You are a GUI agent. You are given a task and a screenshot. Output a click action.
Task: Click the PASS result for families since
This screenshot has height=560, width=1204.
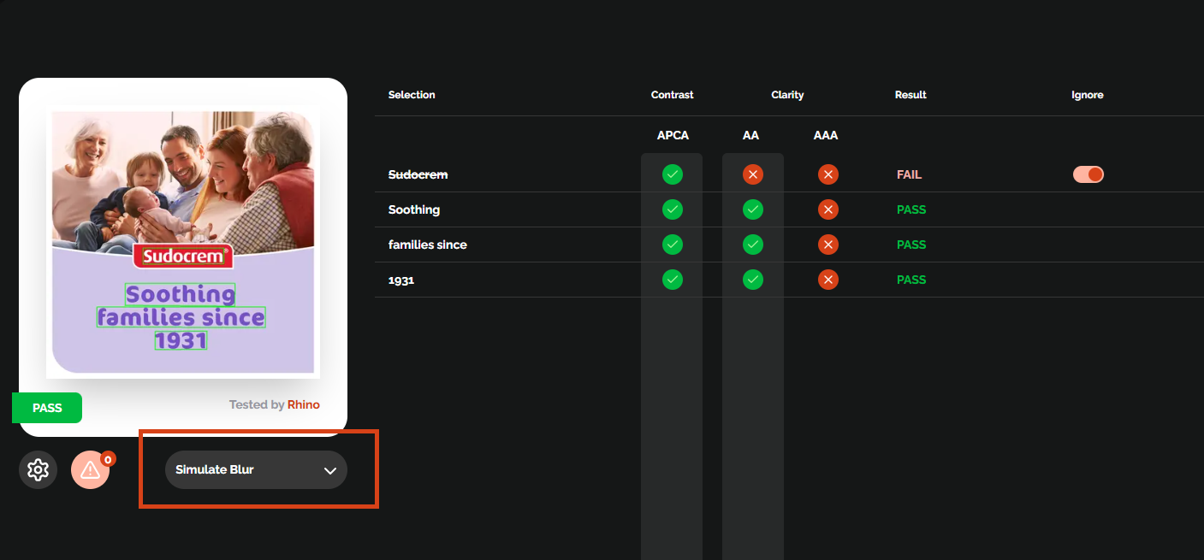pyautogui.click(x=911, y=245)
